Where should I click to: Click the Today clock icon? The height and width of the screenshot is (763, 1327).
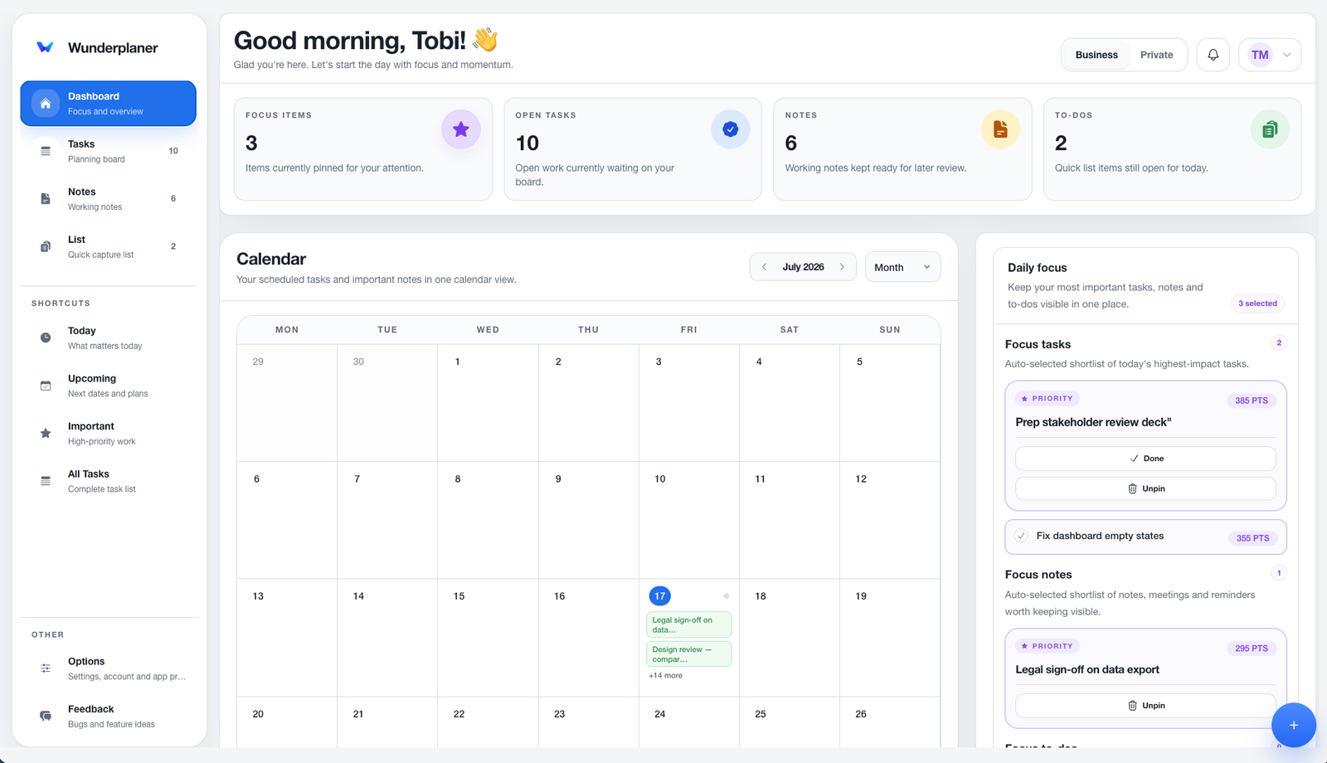(x=46, y=338)
